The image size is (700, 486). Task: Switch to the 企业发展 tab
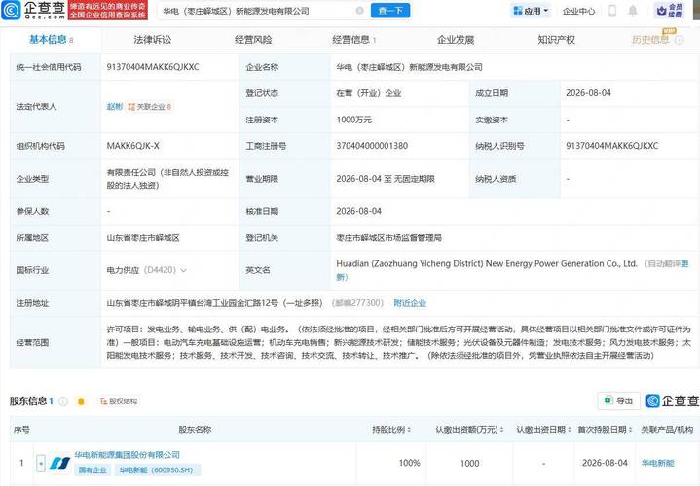[456, 40]
